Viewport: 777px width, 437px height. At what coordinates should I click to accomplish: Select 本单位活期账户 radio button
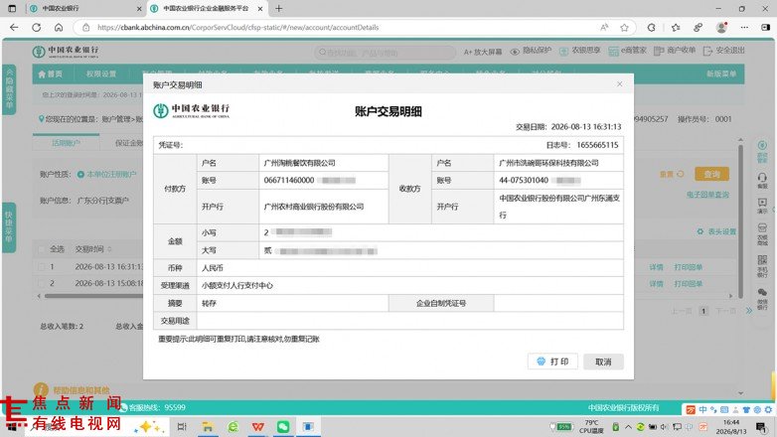tap(80, 175)
